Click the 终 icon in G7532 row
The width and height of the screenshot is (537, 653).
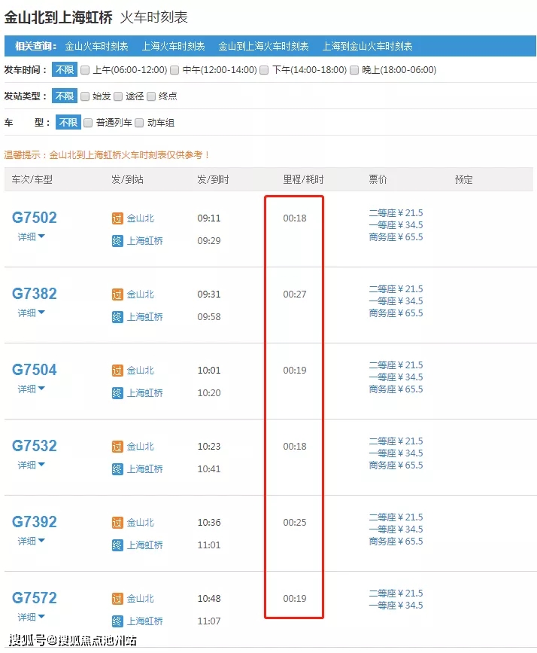[117, 469]
